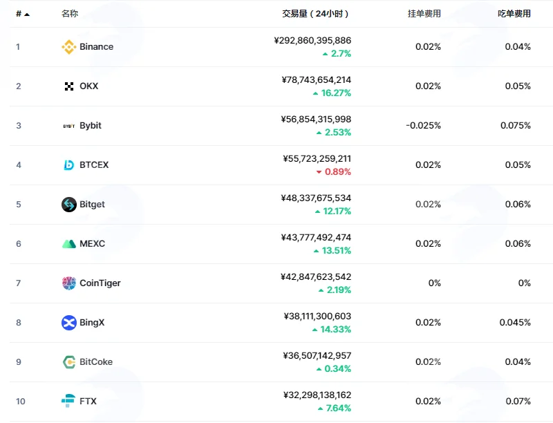Click BitCoke's 0.34% volume change
This screenshot has height=423, width=553.
pos(334,368)
